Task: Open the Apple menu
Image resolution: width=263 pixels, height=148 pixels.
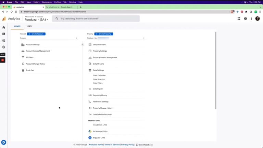Action: pos(3,2)
